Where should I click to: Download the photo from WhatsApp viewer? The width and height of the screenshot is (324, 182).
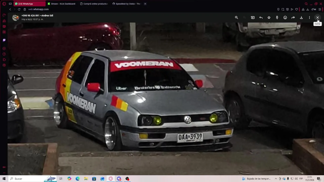[301, 17]
